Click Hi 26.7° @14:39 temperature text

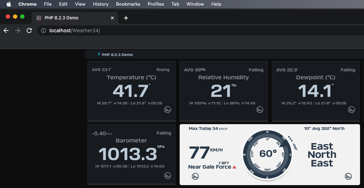(x=112, y=103)
